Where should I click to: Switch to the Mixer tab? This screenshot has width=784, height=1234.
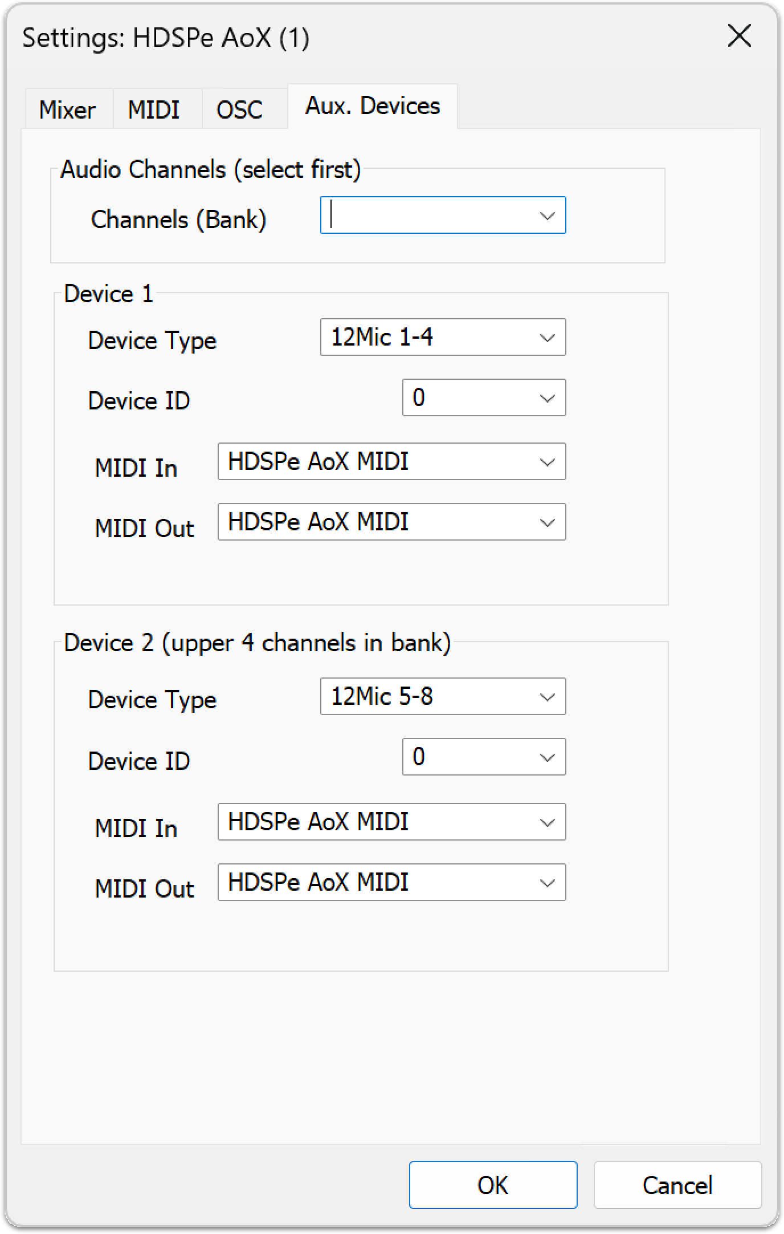67,109
